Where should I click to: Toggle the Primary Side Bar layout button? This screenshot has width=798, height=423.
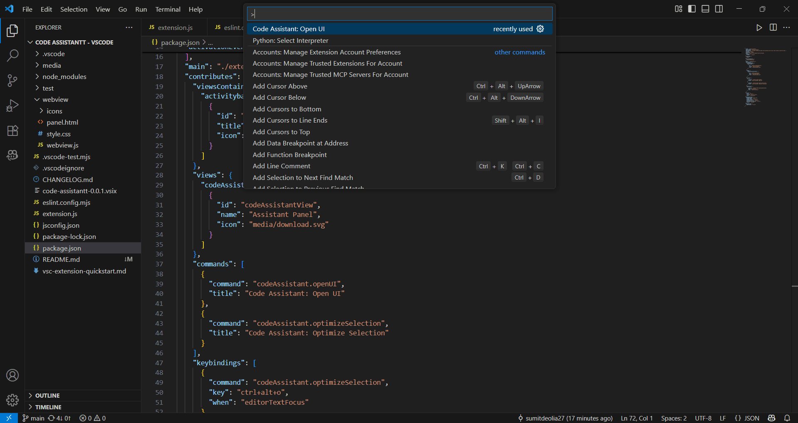coord(692,9)
